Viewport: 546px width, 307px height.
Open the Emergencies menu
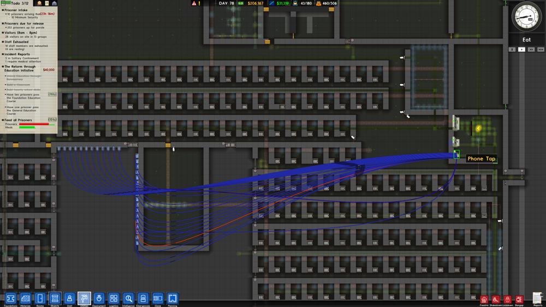(x=143, y=298)
